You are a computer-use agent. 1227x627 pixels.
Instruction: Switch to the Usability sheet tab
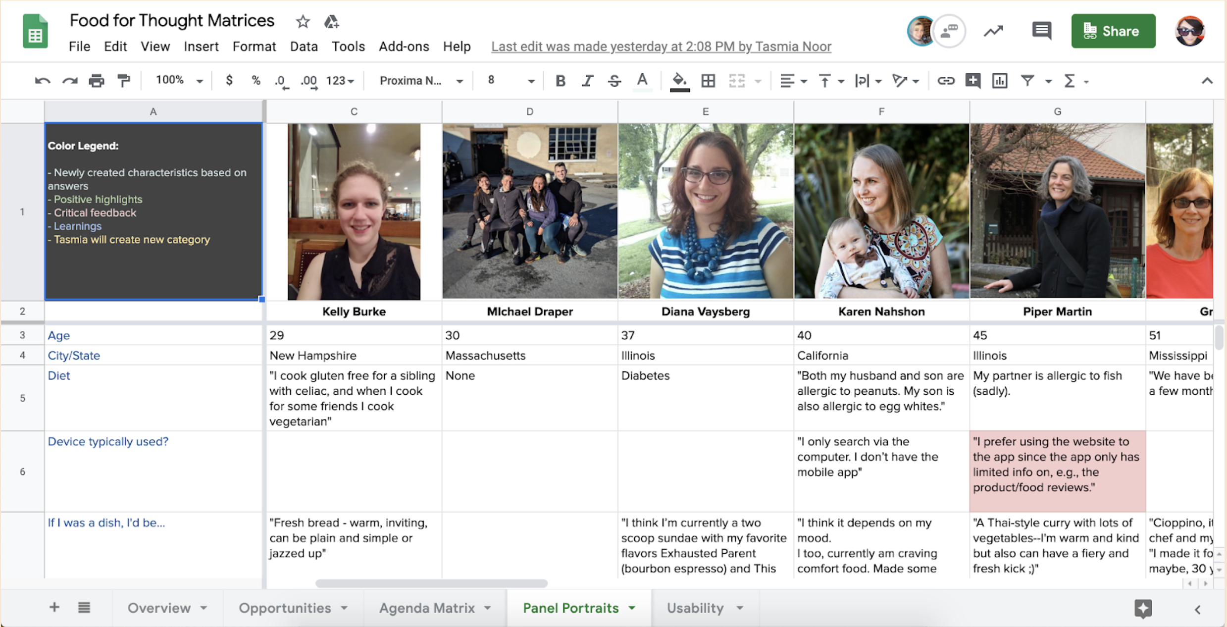(695, 608)
